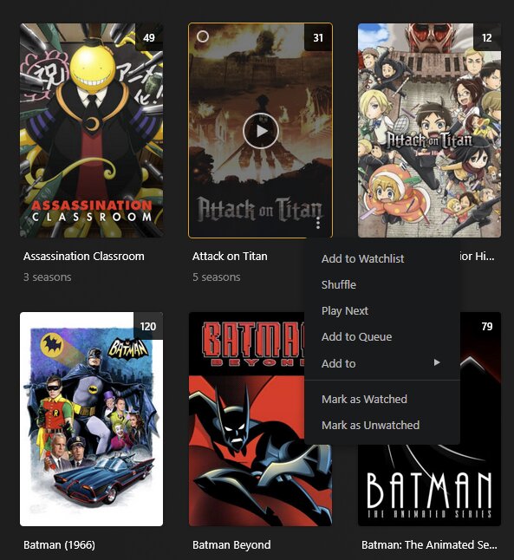
Task: Choose Mark as Watched
Action: click(364, 399)
